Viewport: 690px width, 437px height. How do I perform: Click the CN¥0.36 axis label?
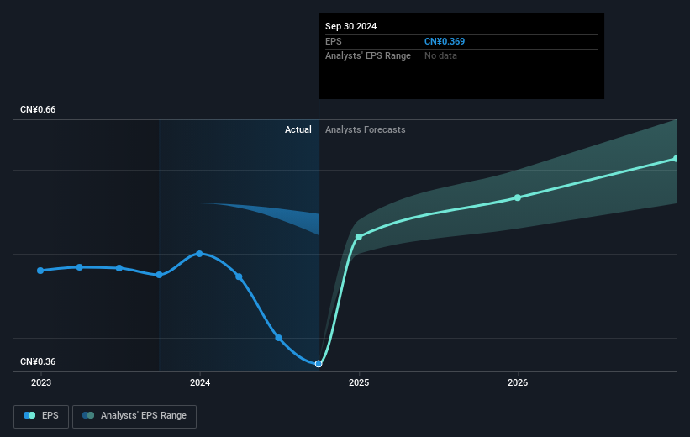tap(38, 361)
